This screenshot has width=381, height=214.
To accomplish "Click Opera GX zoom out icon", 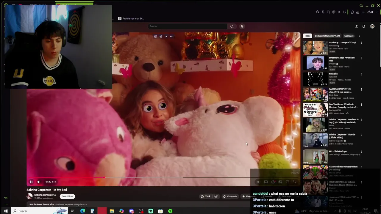I will pyautogui.click(x=318, y=12).
